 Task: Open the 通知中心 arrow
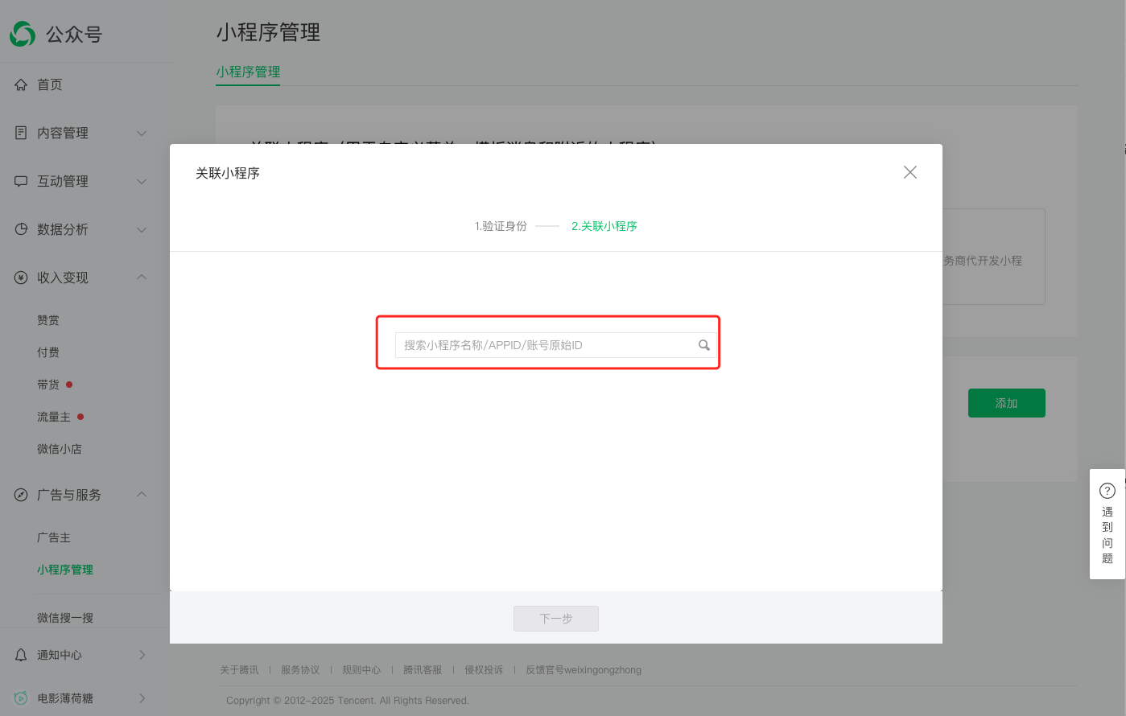tap(142, 655)
